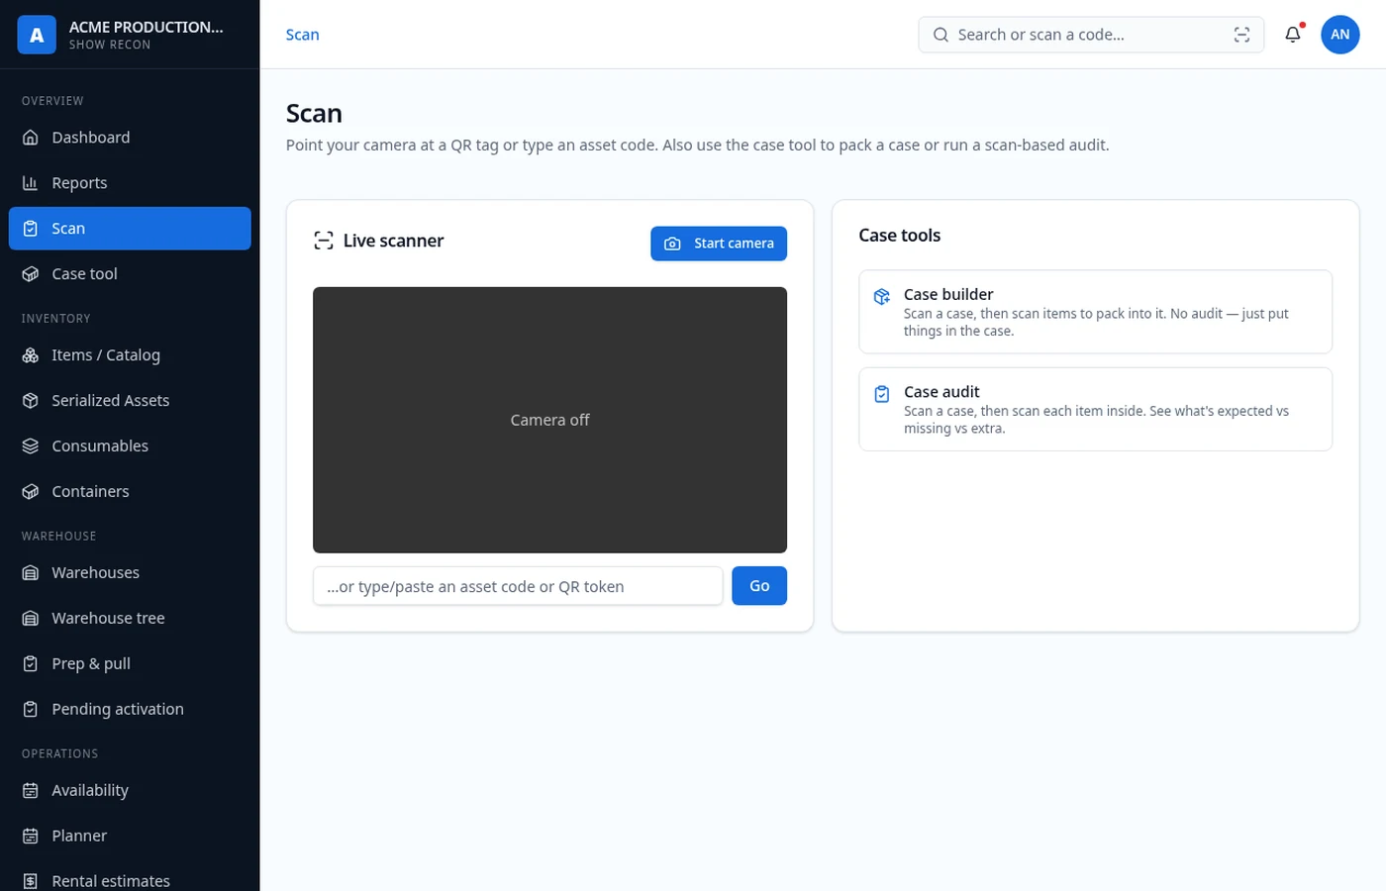Viewport: 1386px width, 891px height.
Task: Start the camera for scanning
Action: point(719,244)
